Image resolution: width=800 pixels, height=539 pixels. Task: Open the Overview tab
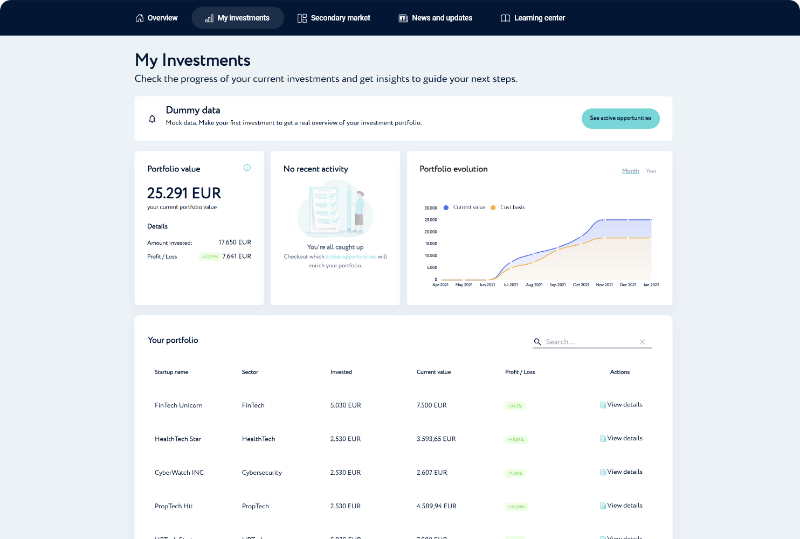pyautogui.click(x=156, y=18)
